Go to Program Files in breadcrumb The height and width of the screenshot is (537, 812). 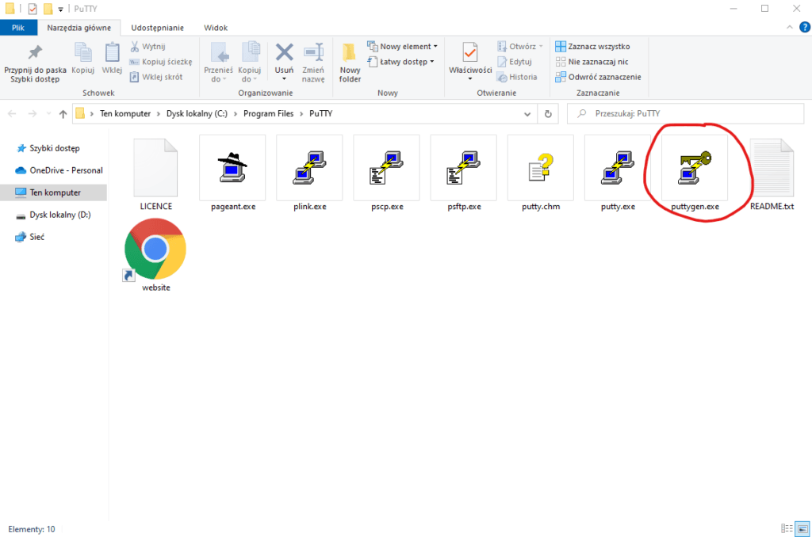tap(268, 114)
